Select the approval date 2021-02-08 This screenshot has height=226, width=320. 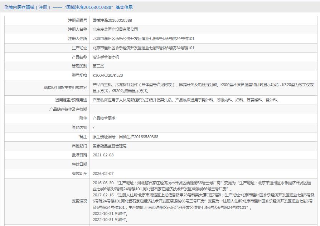103,155
